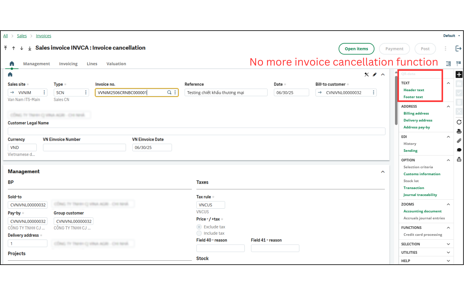464x303 pixels.
Task: Switch to the Invoicing tab
Action: pos(68,64)
